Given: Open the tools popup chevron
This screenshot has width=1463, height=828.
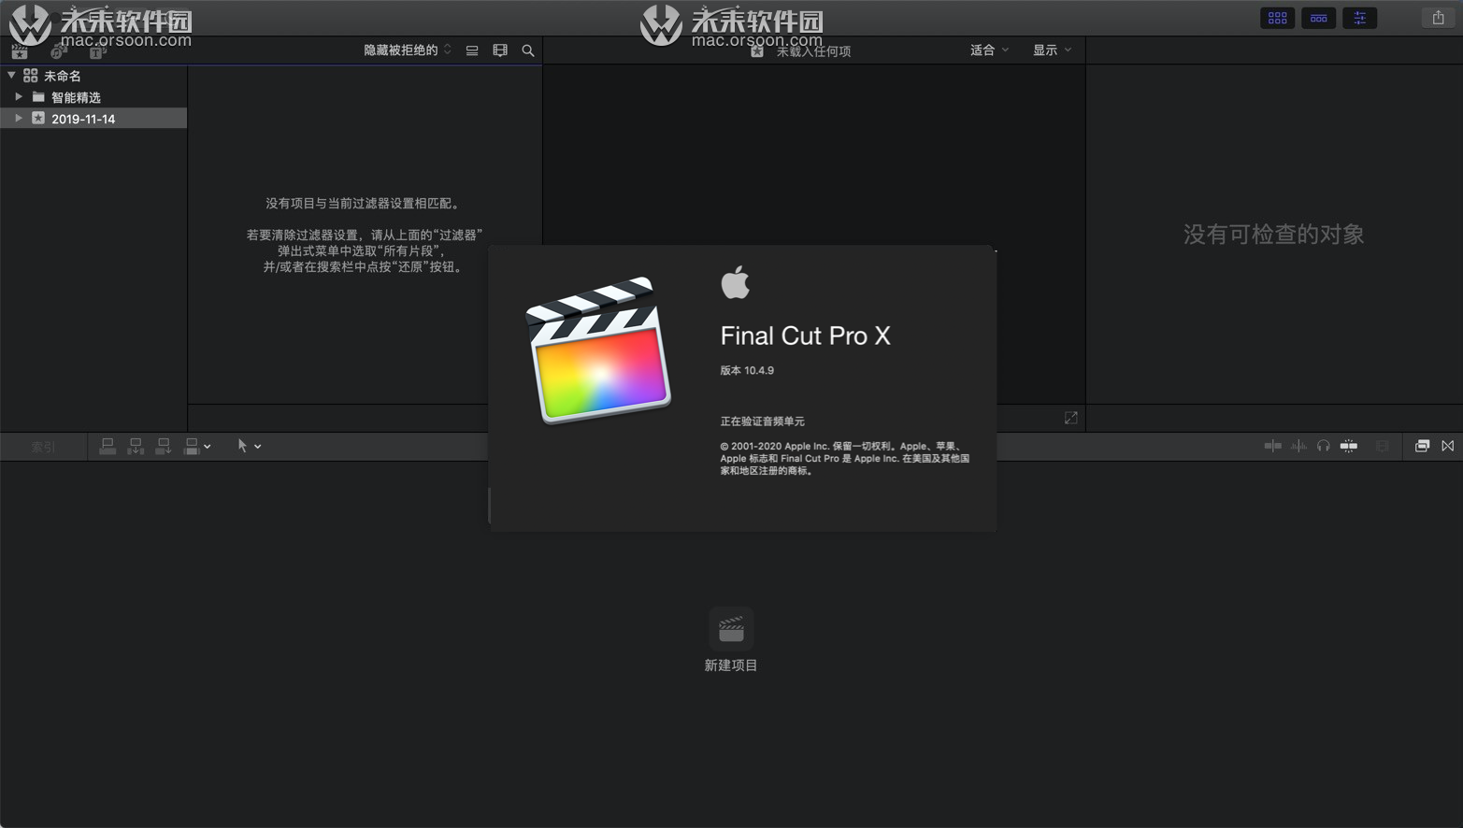Looking at the screenshot, I should [x=258, y=447].
